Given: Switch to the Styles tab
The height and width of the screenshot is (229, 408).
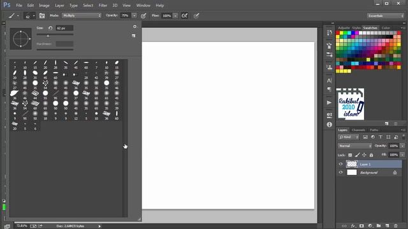Looking at the screenshot, I should pyautogui.click(x=356, y=28).
